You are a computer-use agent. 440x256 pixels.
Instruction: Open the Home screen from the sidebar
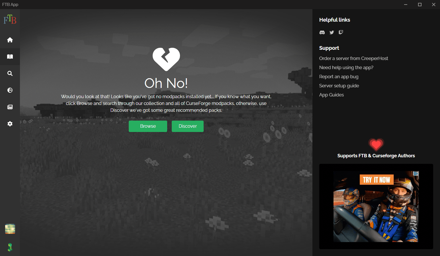pyautogui.click(x=10, y=40)
